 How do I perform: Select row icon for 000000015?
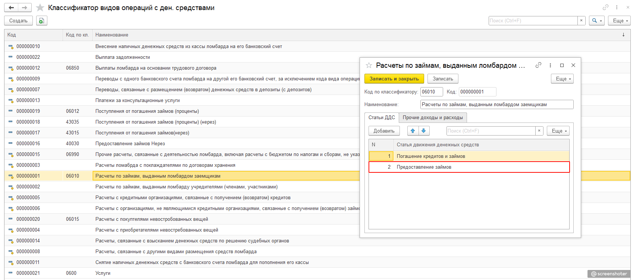click(x=11, y=155)
